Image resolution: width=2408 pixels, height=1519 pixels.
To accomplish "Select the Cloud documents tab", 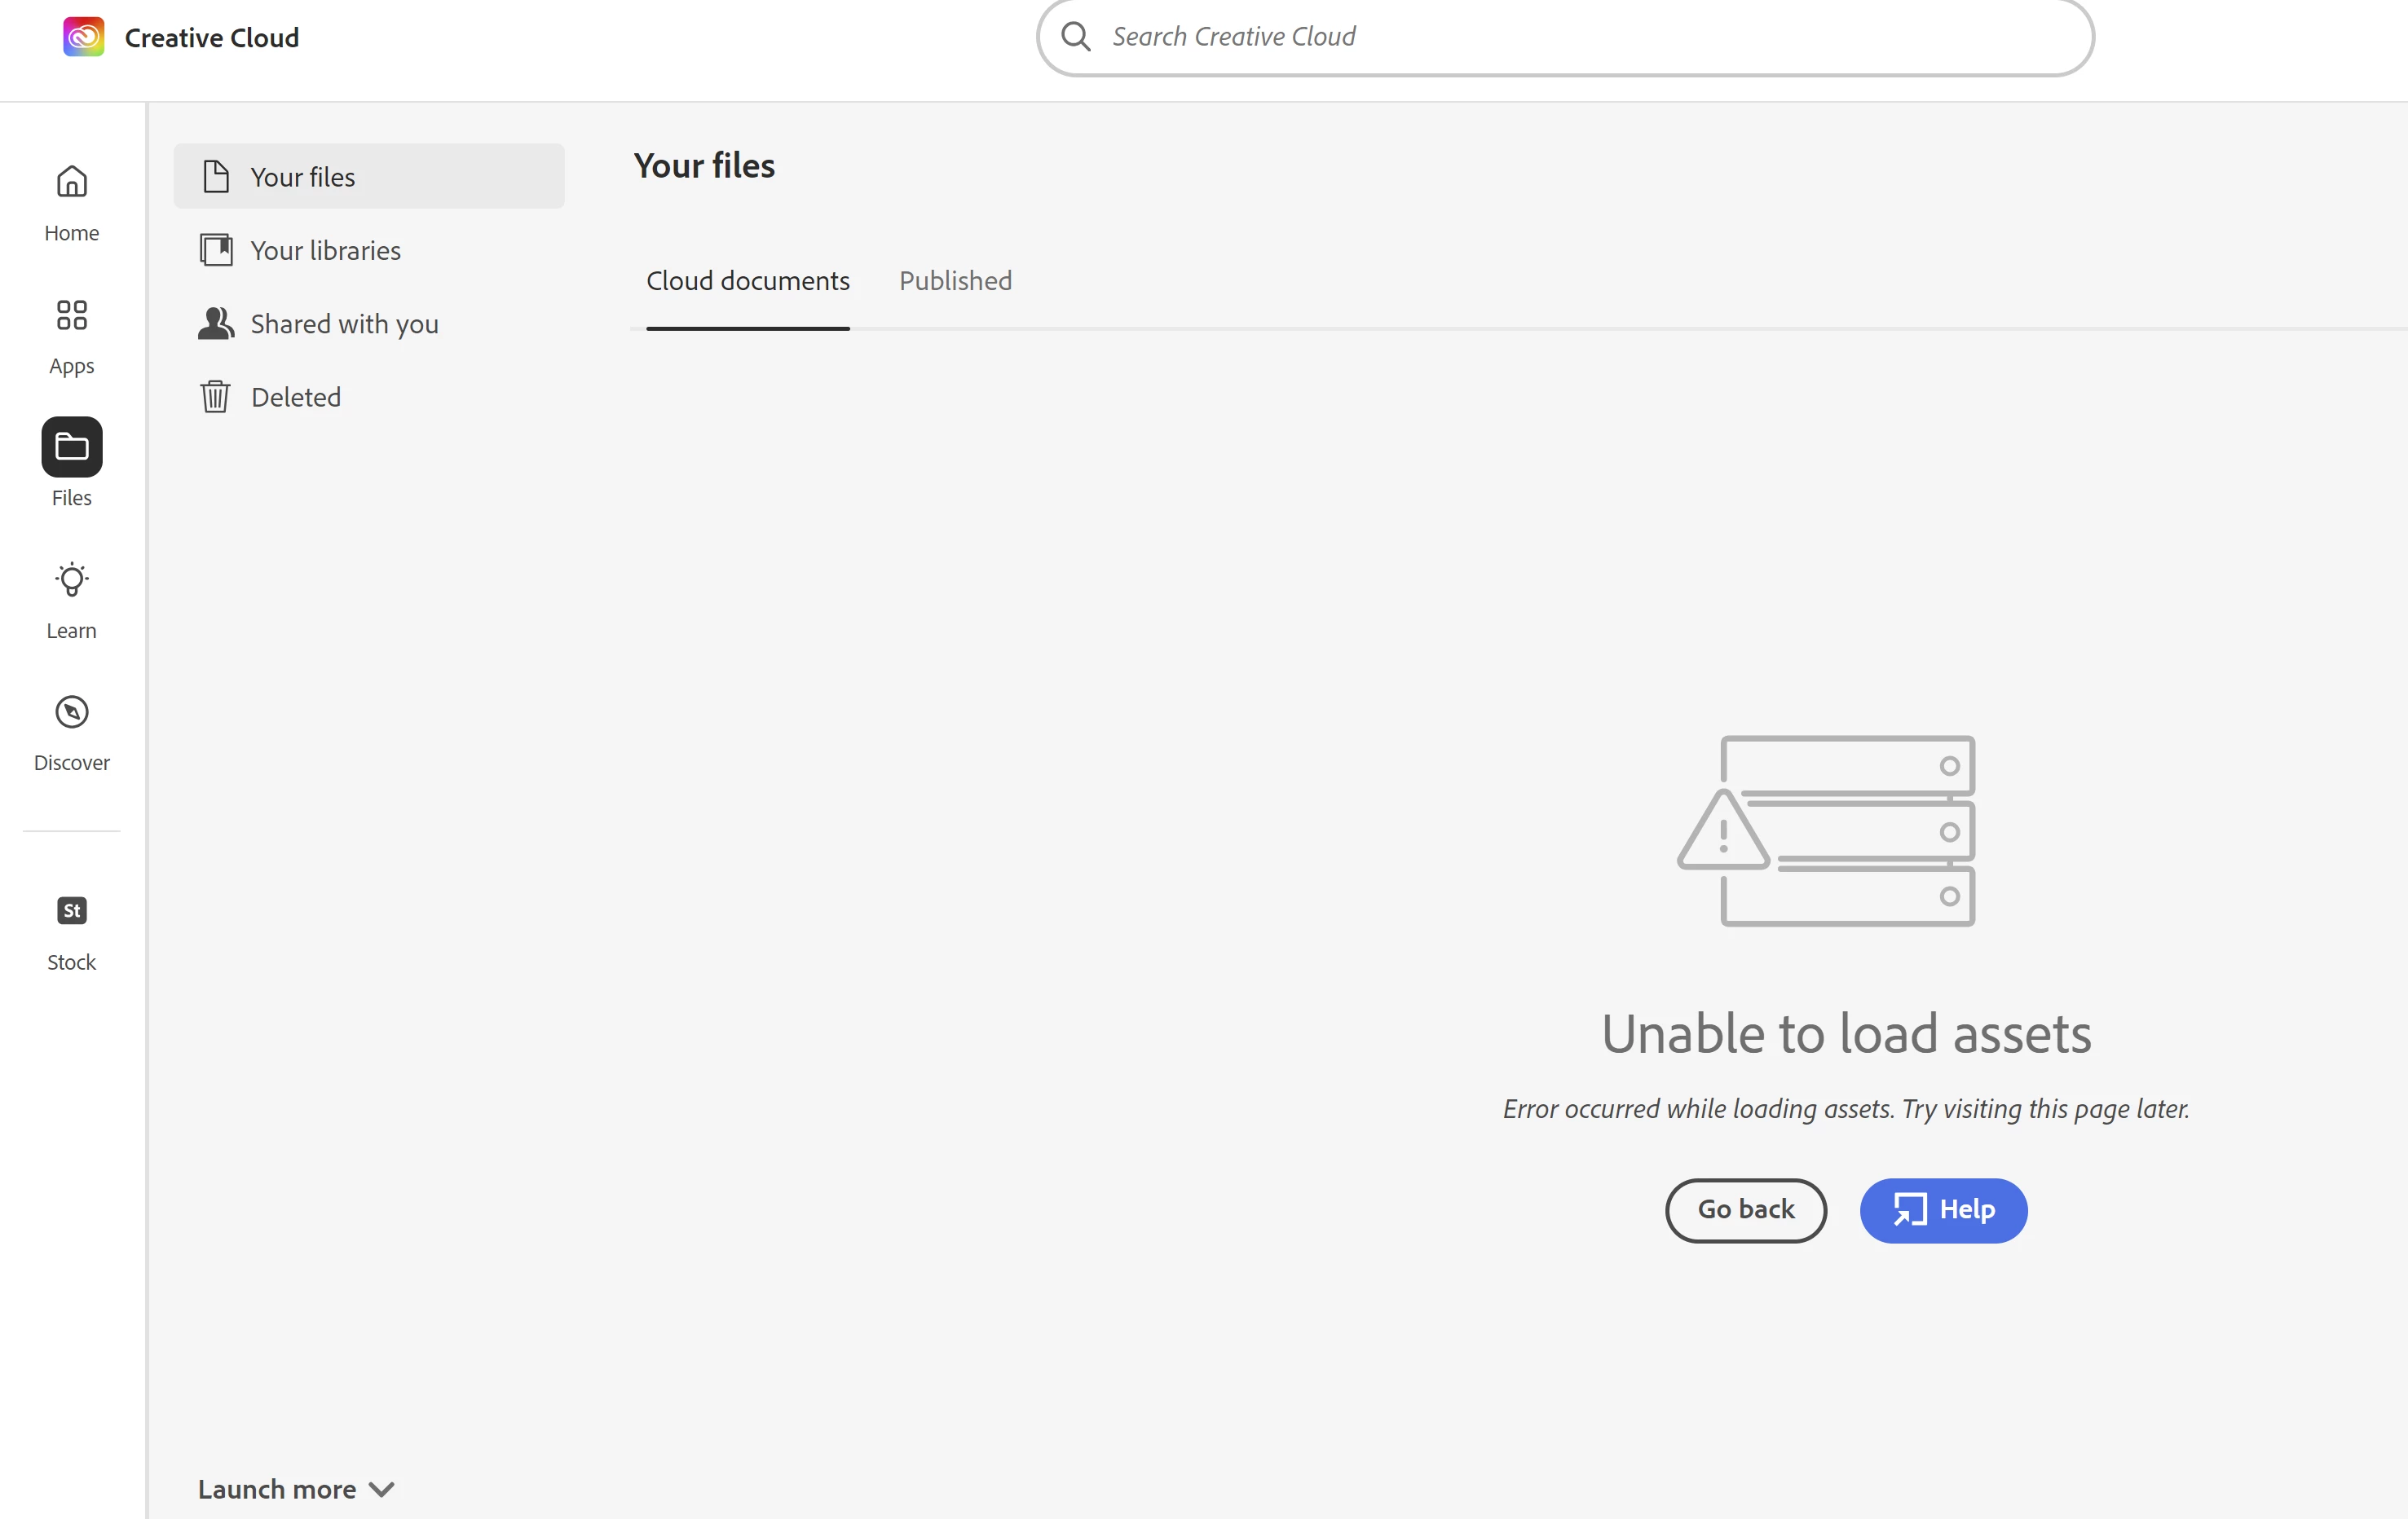I will (x=747, y=281).
